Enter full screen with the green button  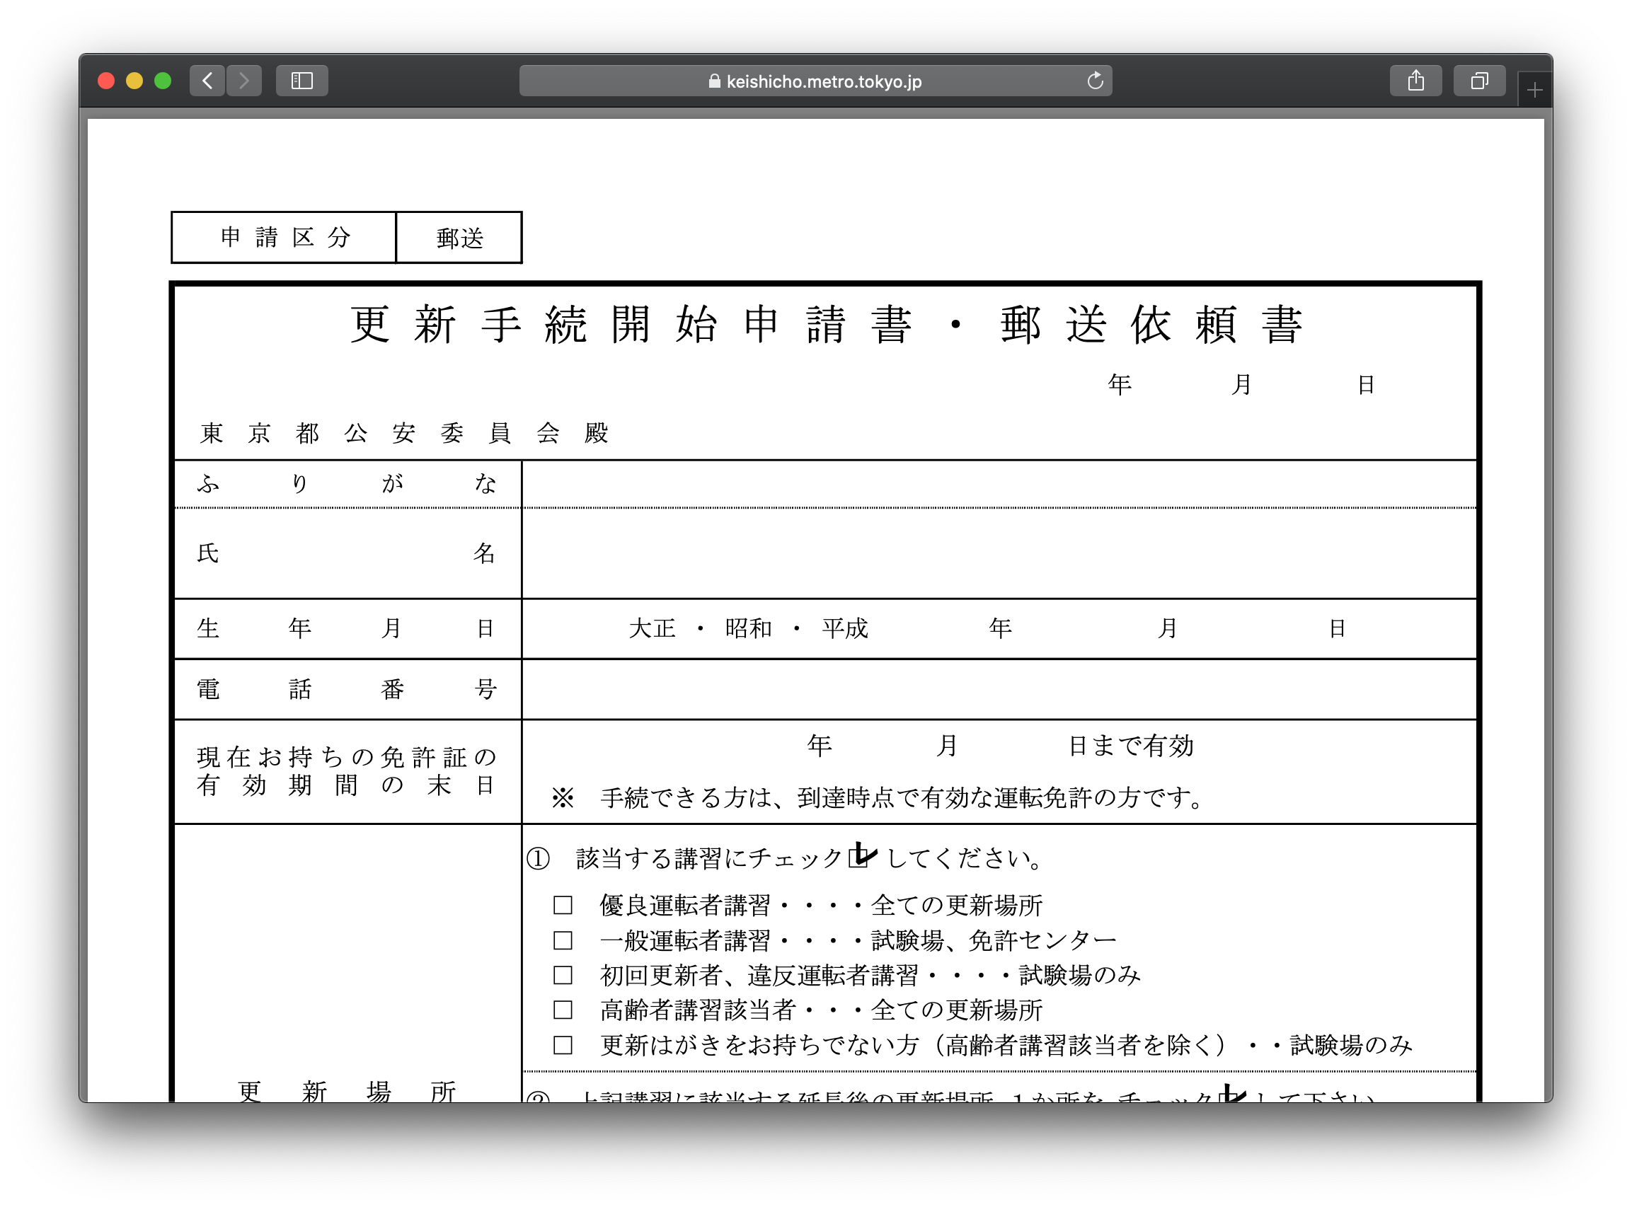click(163, 81)
